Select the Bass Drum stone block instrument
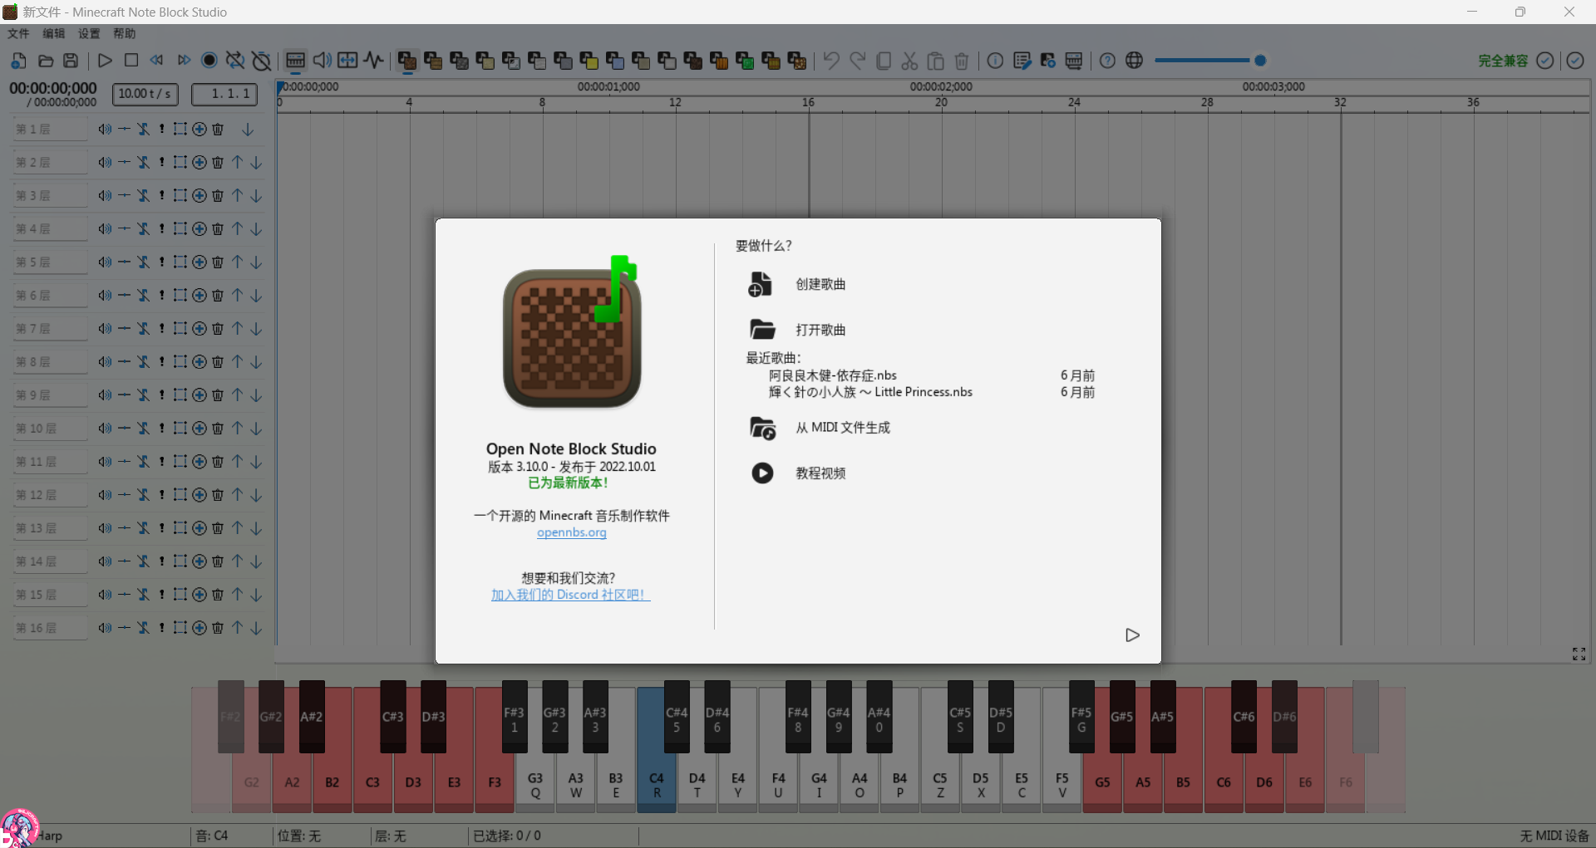The width and height of the screenshot is (1596, 848). (x=459, y=61)
